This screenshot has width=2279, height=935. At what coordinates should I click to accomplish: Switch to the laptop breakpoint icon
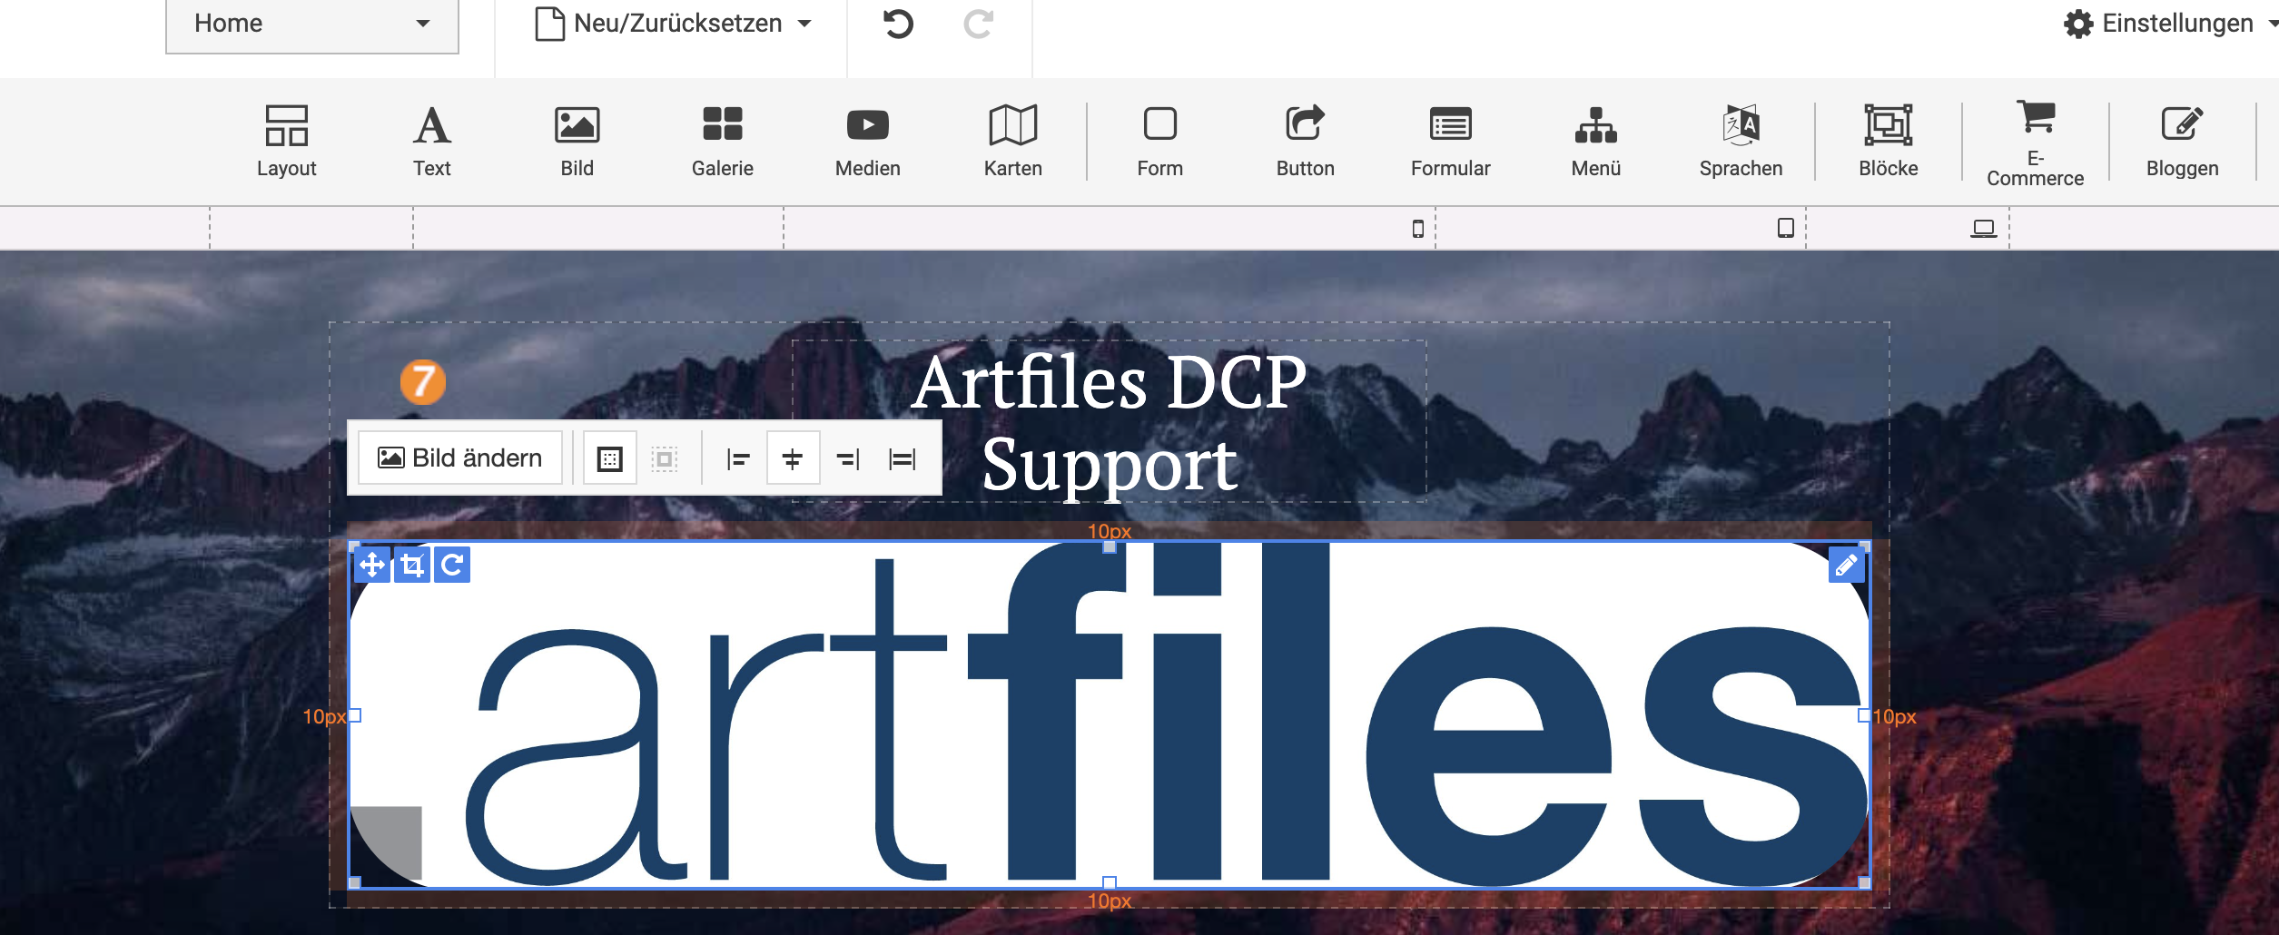[x=1983, y=229]
